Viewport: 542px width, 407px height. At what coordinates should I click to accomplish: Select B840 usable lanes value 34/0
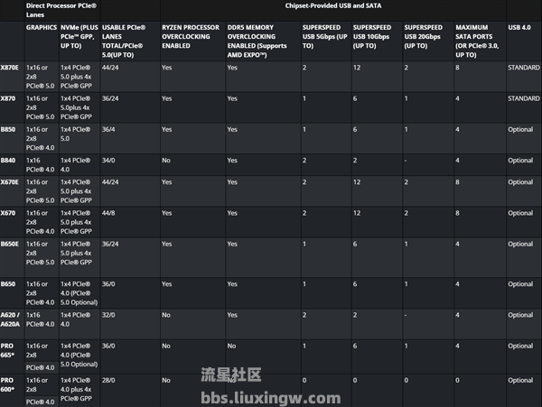click(x=108, y=161)
